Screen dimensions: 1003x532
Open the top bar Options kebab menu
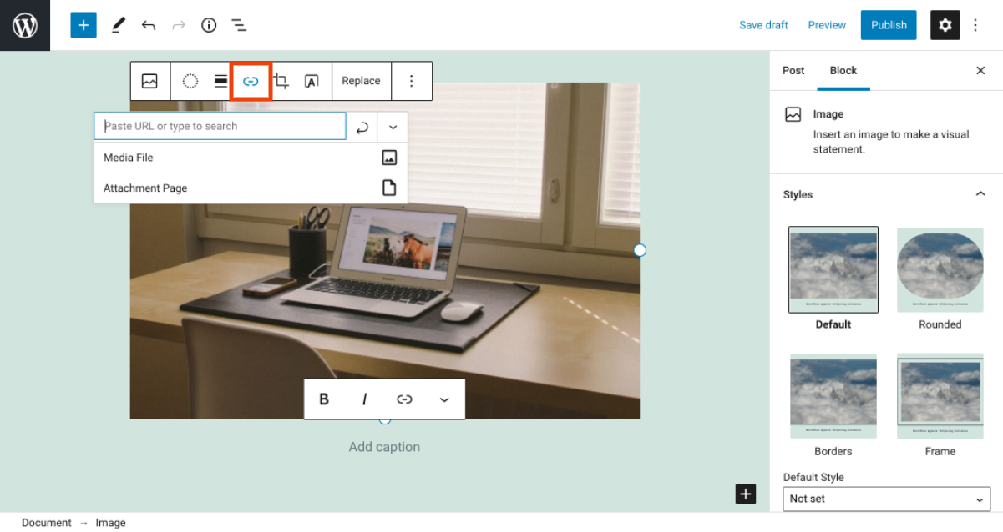tap(975, 25)
